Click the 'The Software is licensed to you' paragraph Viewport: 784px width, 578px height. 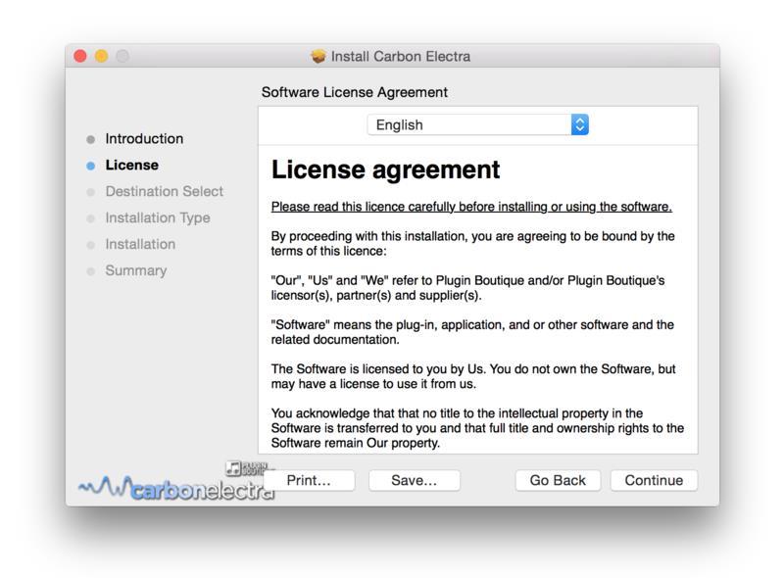(x=473, y=376)
